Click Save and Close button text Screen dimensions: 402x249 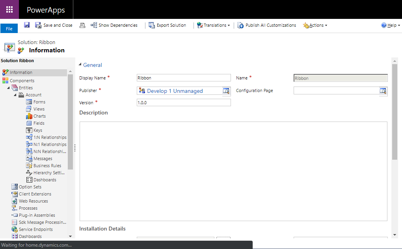[x=58, y=25]
